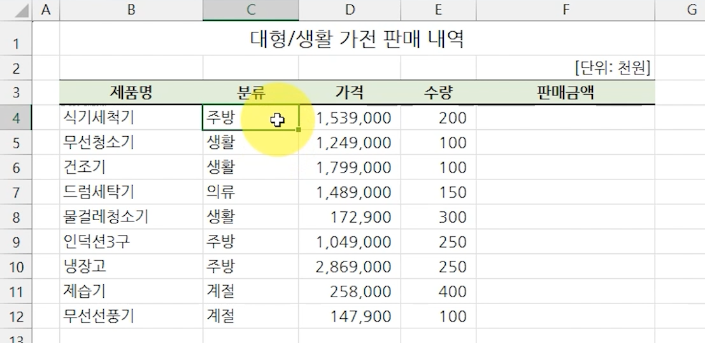Select row 2 header
Image resolution: width=705 pixels, height=343 pixels.
click(16, 68)
